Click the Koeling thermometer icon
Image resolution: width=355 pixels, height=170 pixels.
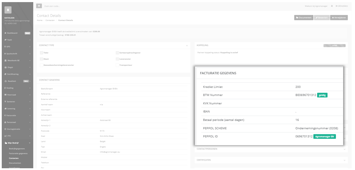pos(5,88)
